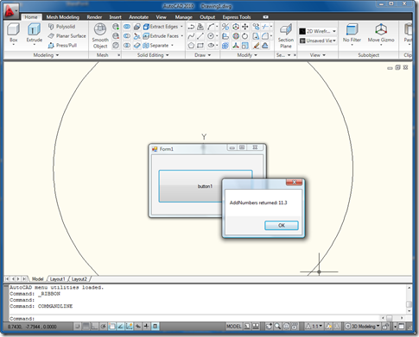
Task: Open the Home ribbon tab
Action: coord(31,17)
